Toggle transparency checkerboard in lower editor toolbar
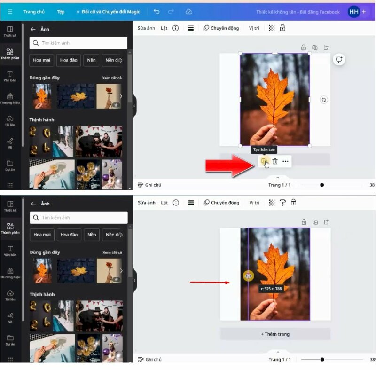Image resolution: width=376 pixels, height=370 pixels. (x=272, y=203)
